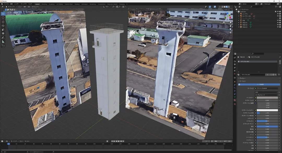282x153 pixels.
Task: Open the Physics properties tab
Action: tap(235, 91)
